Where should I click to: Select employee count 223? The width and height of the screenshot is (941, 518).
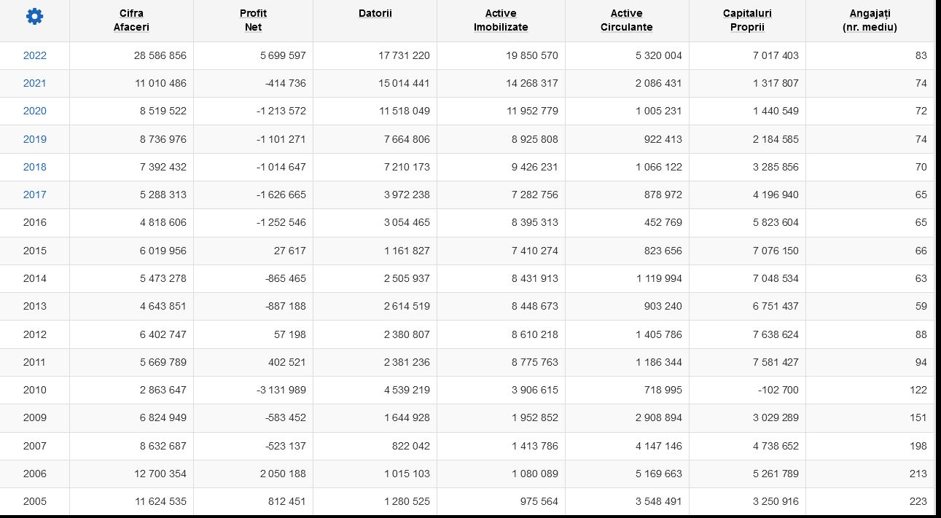coord(918,501)
